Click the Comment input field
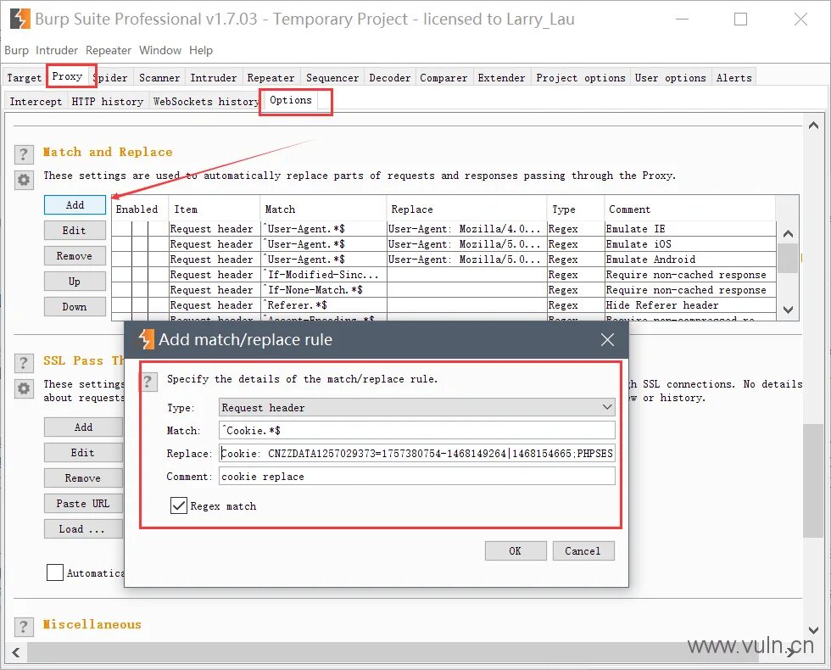Viewport: 831px width, 670px height. [x=416, y=476]
